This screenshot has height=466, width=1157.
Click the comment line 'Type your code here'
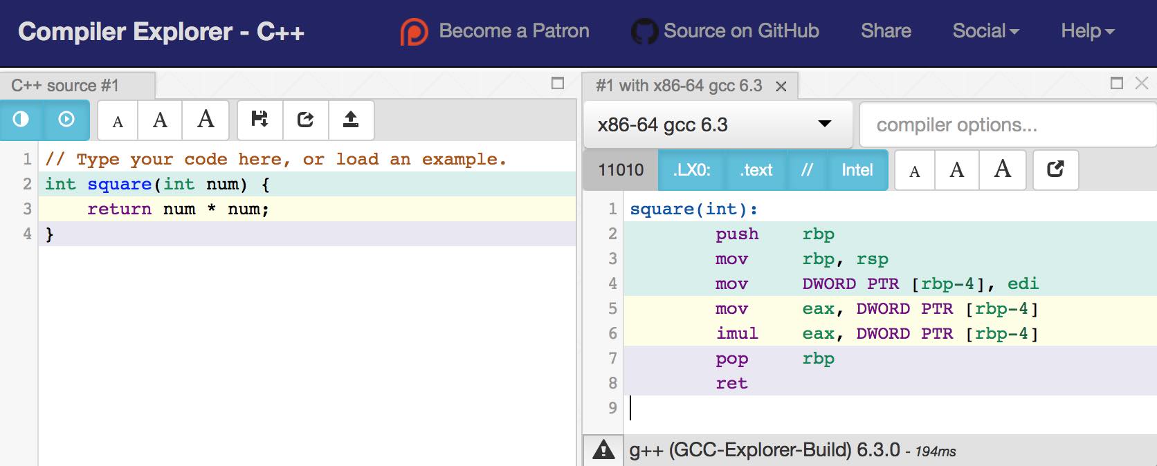tap(275, 159)
